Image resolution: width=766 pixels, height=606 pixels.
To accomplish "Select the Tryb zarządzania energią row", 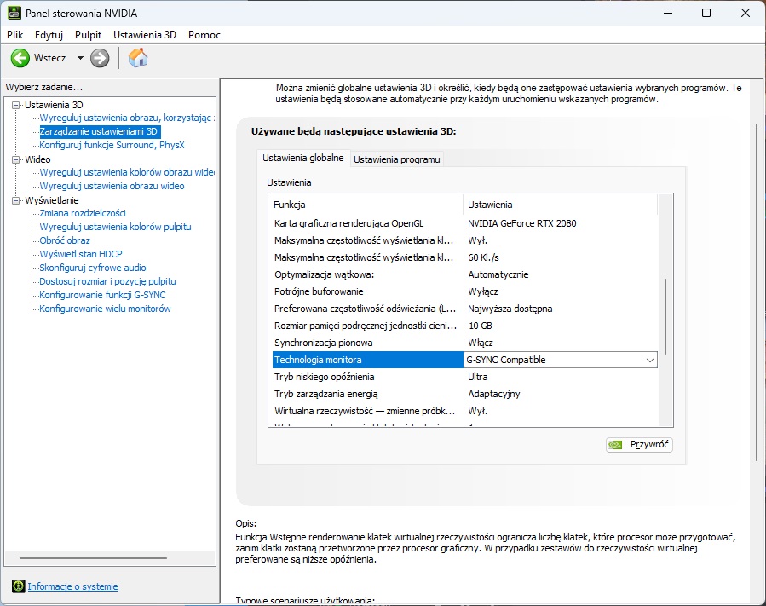I will pyautogui.click(x=465, y=394).
